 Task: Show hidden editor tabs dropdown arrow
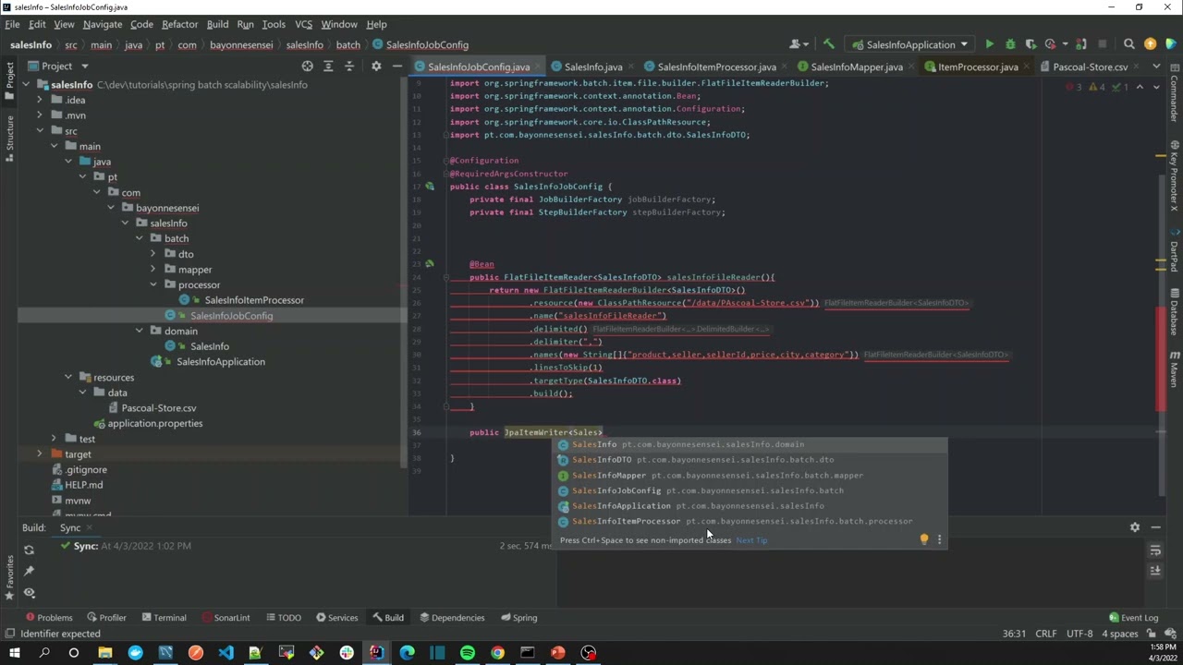(x=1155, y=66)
